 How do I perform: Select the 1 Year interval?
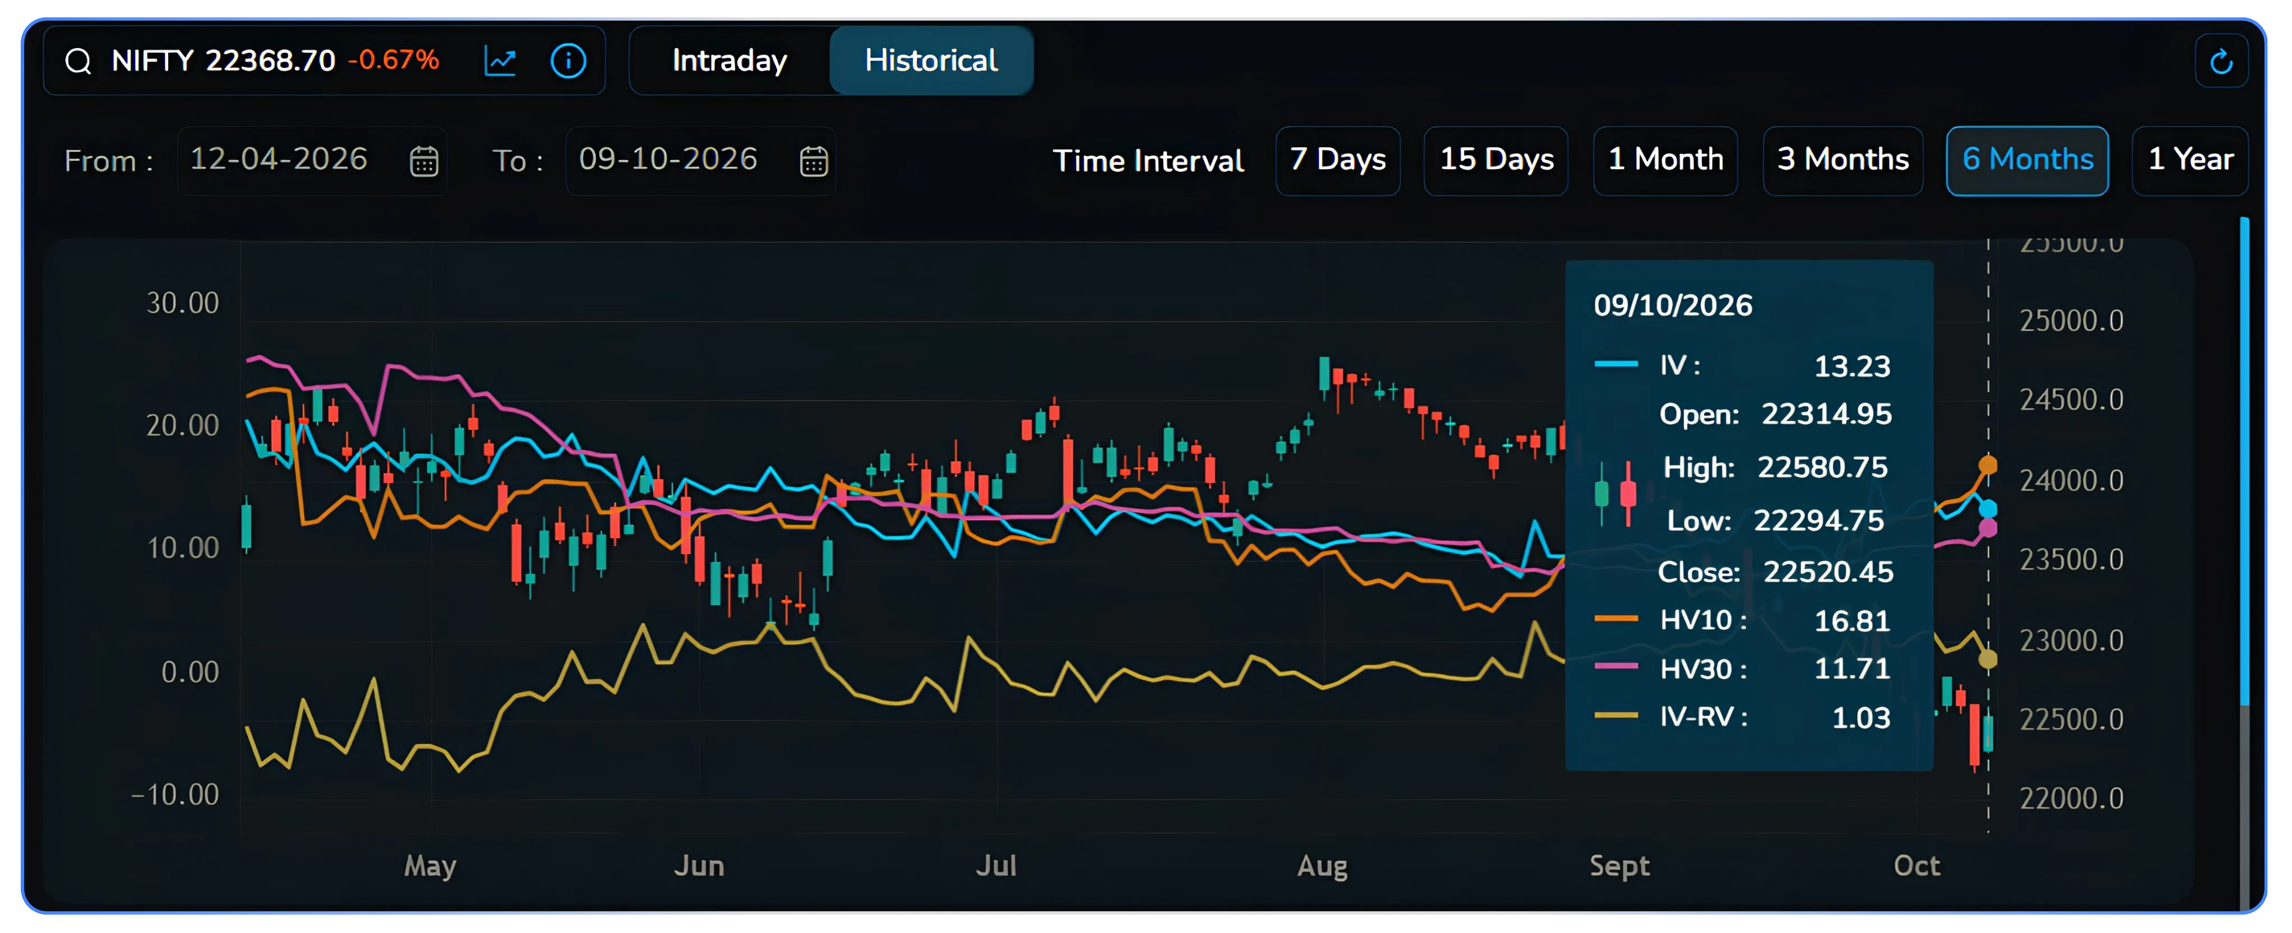pyautogui.click(x=2189, y=160)
